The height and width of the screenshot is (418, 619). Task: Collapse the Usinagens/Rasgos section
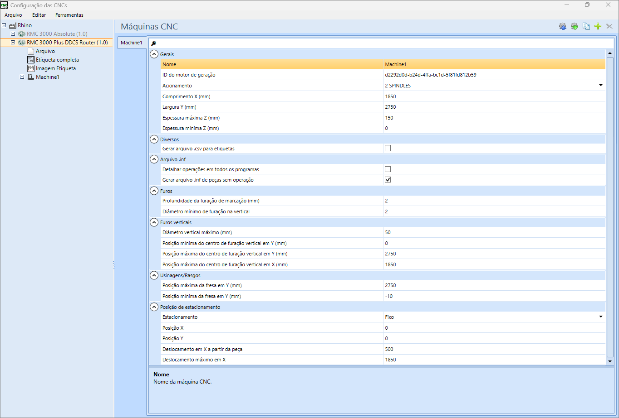point(154,275)
